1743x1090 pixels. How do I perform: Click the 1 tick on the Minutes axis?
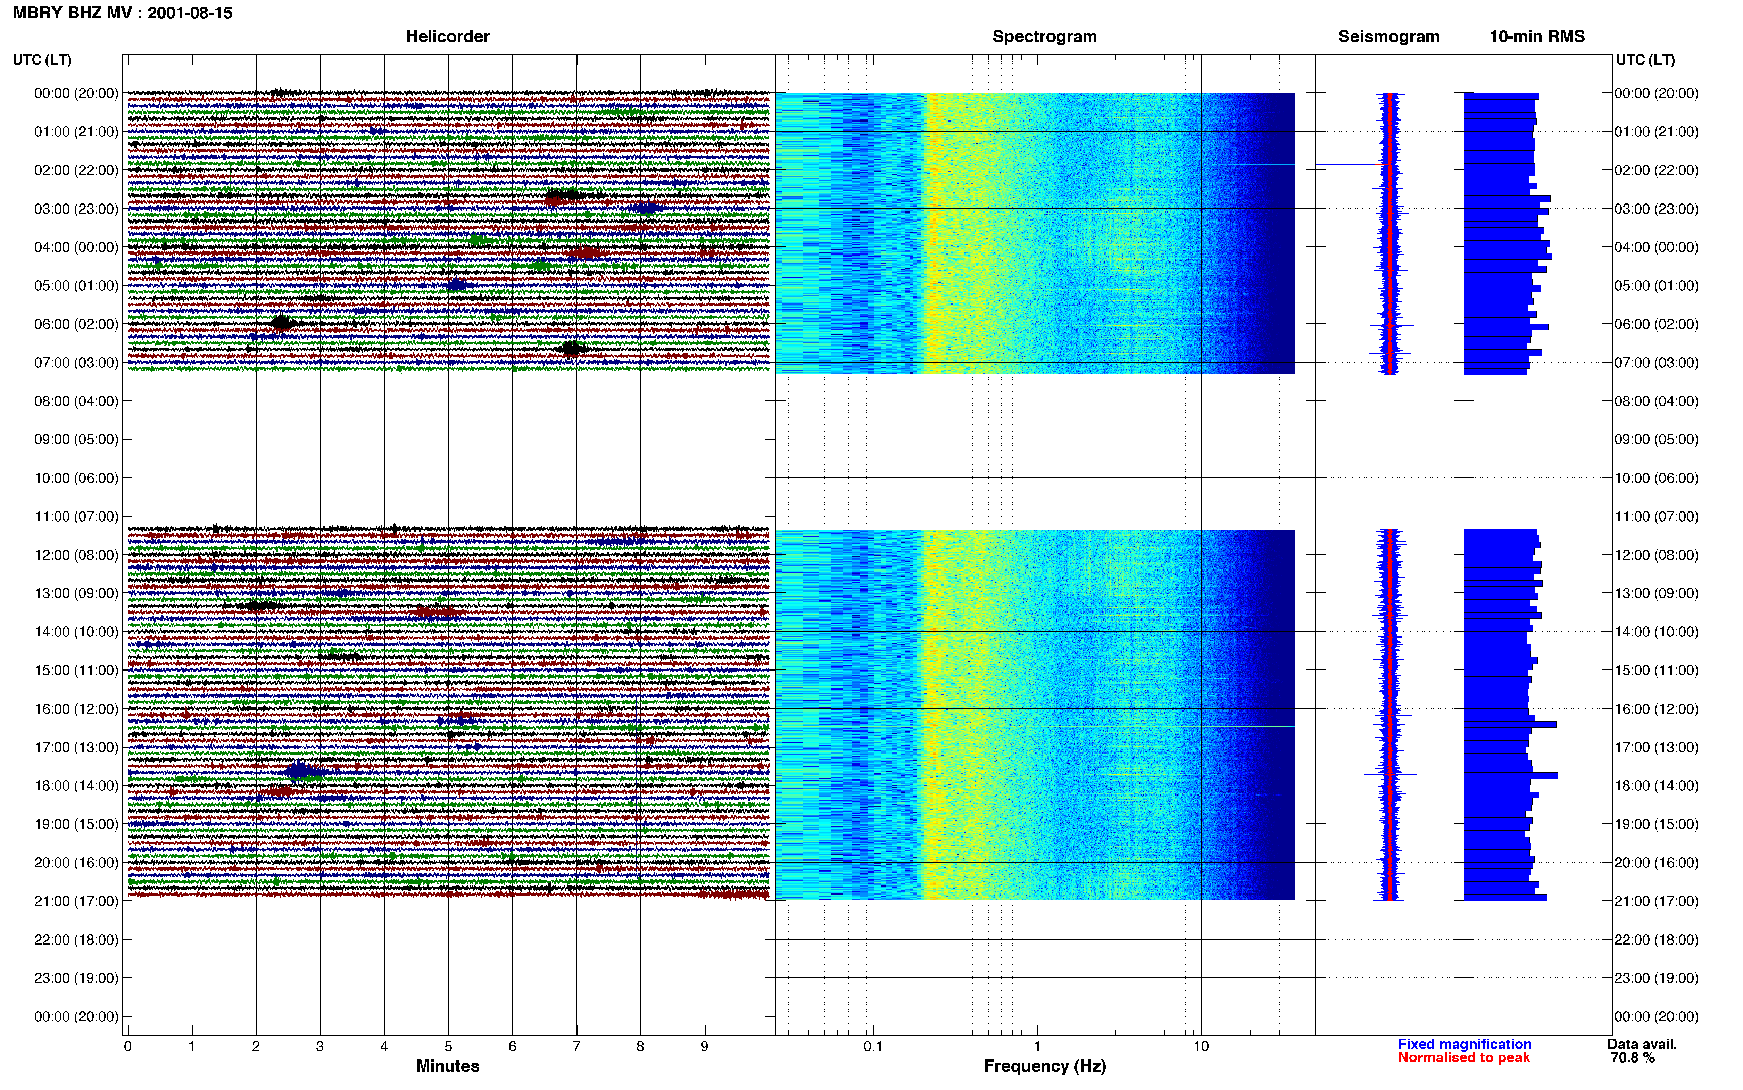click(x=192, y=1046)
